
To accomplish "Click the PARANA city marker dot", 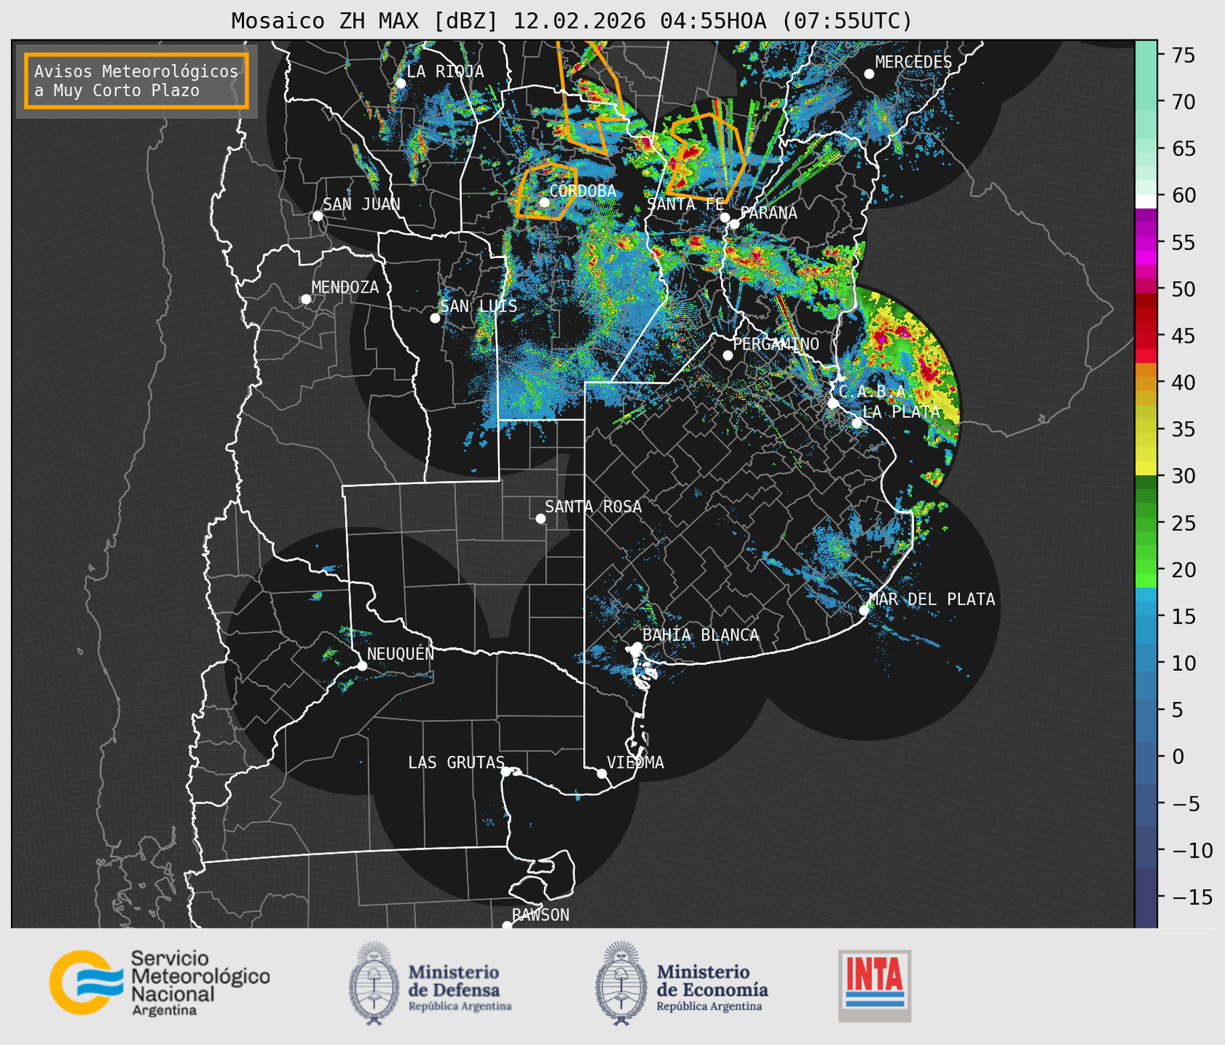I will pos(734,224).
